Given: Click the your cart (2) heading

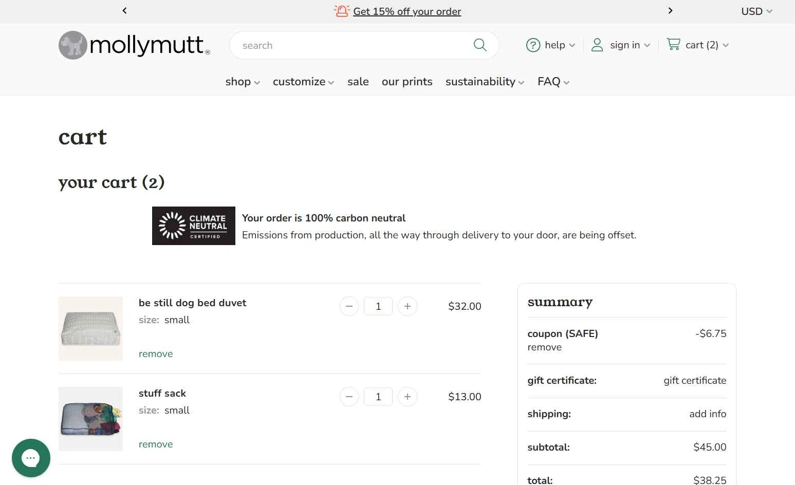Looking at the screenshot, I should point(112,182).
